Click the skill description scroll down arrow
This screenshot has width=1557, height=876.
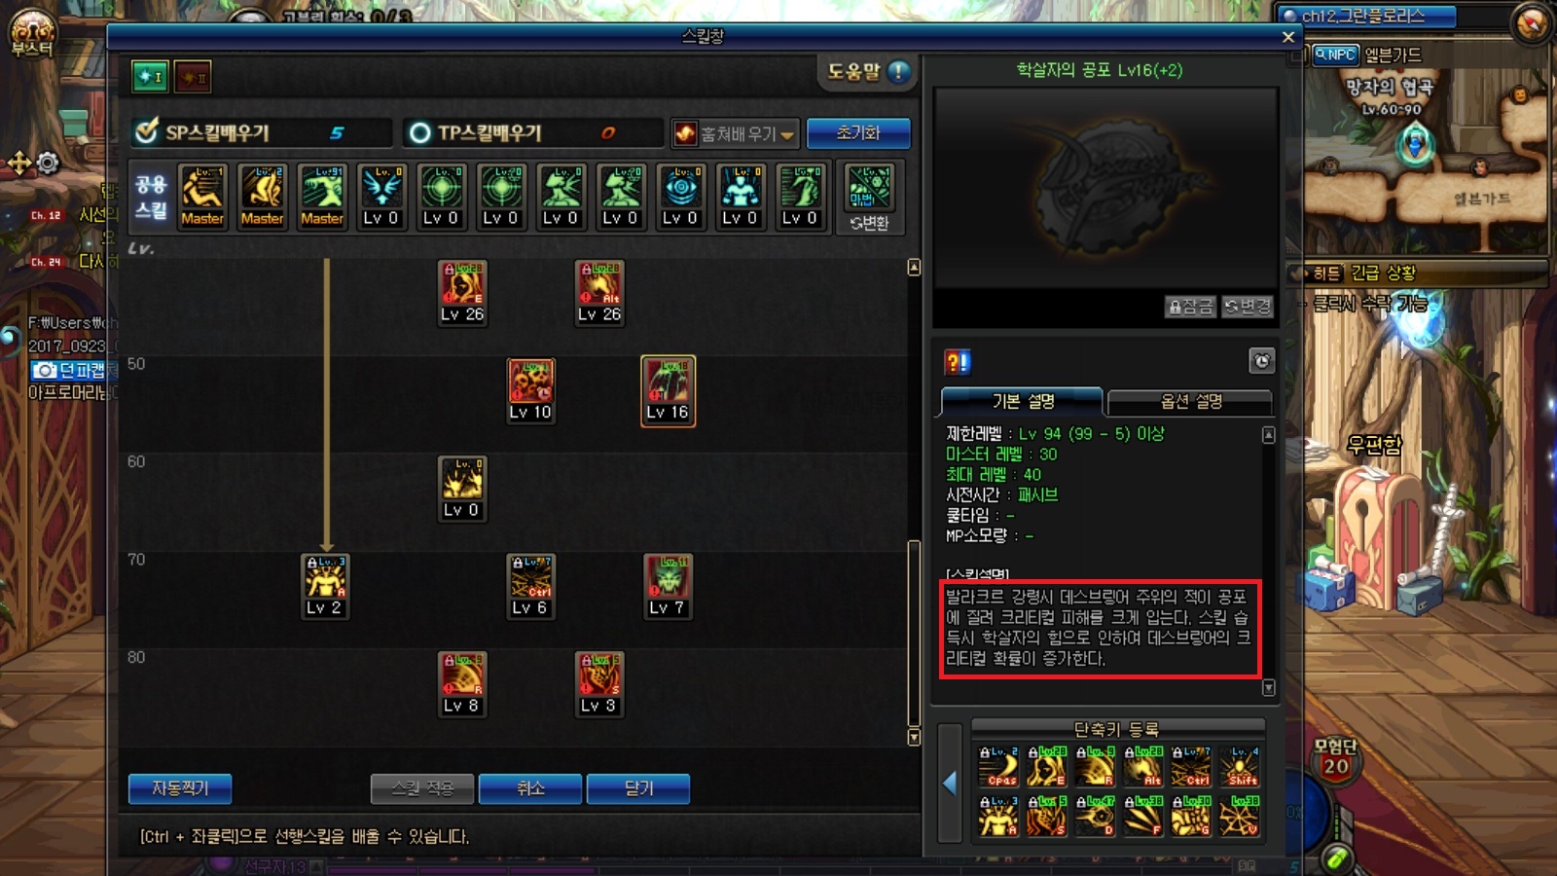click(x=1268, y=688)
